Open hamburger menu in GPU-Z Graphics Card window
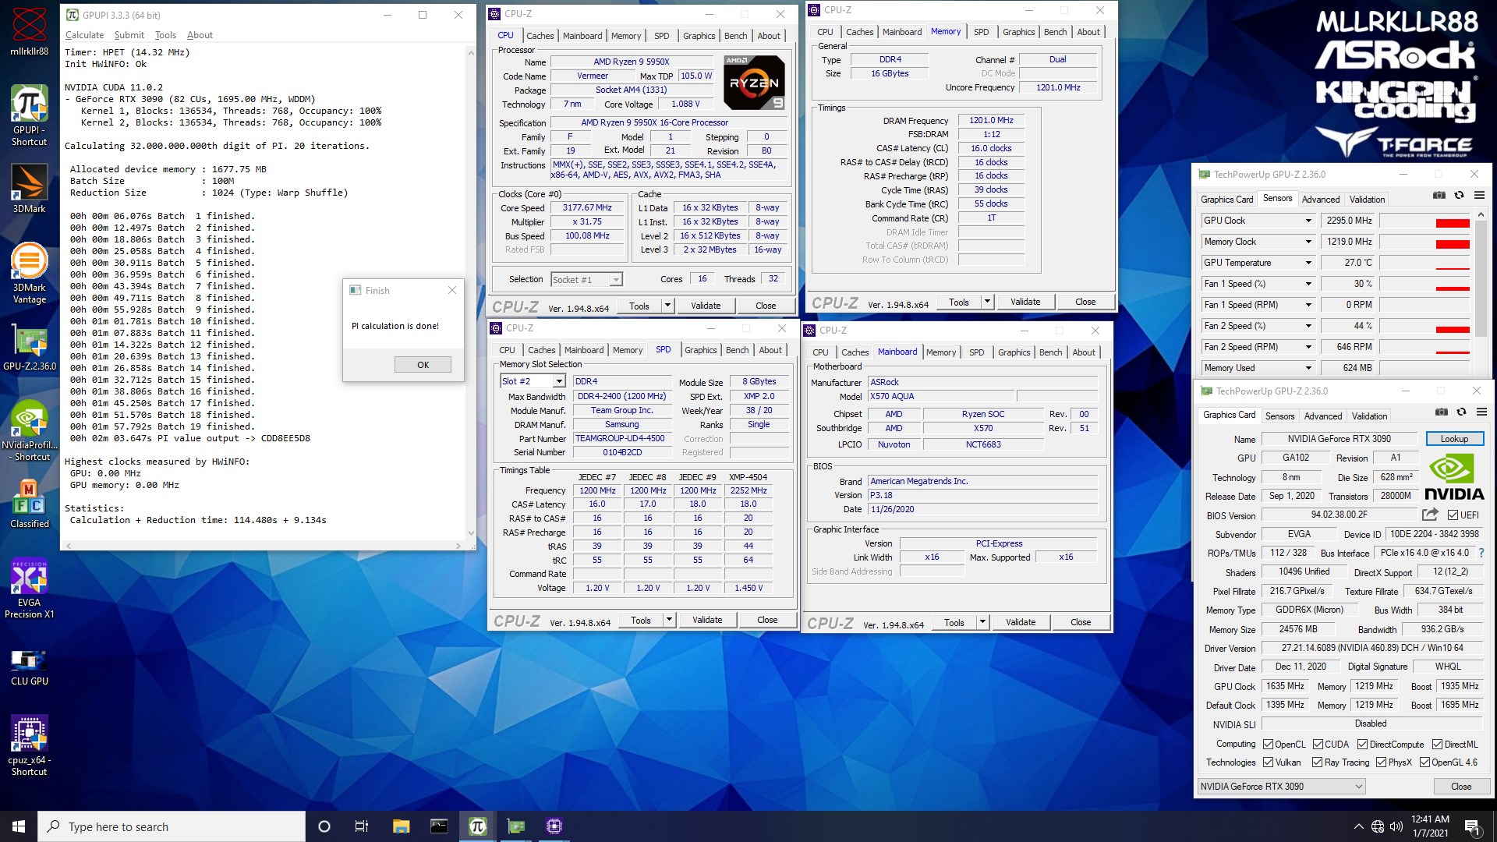 point(1481,412)
